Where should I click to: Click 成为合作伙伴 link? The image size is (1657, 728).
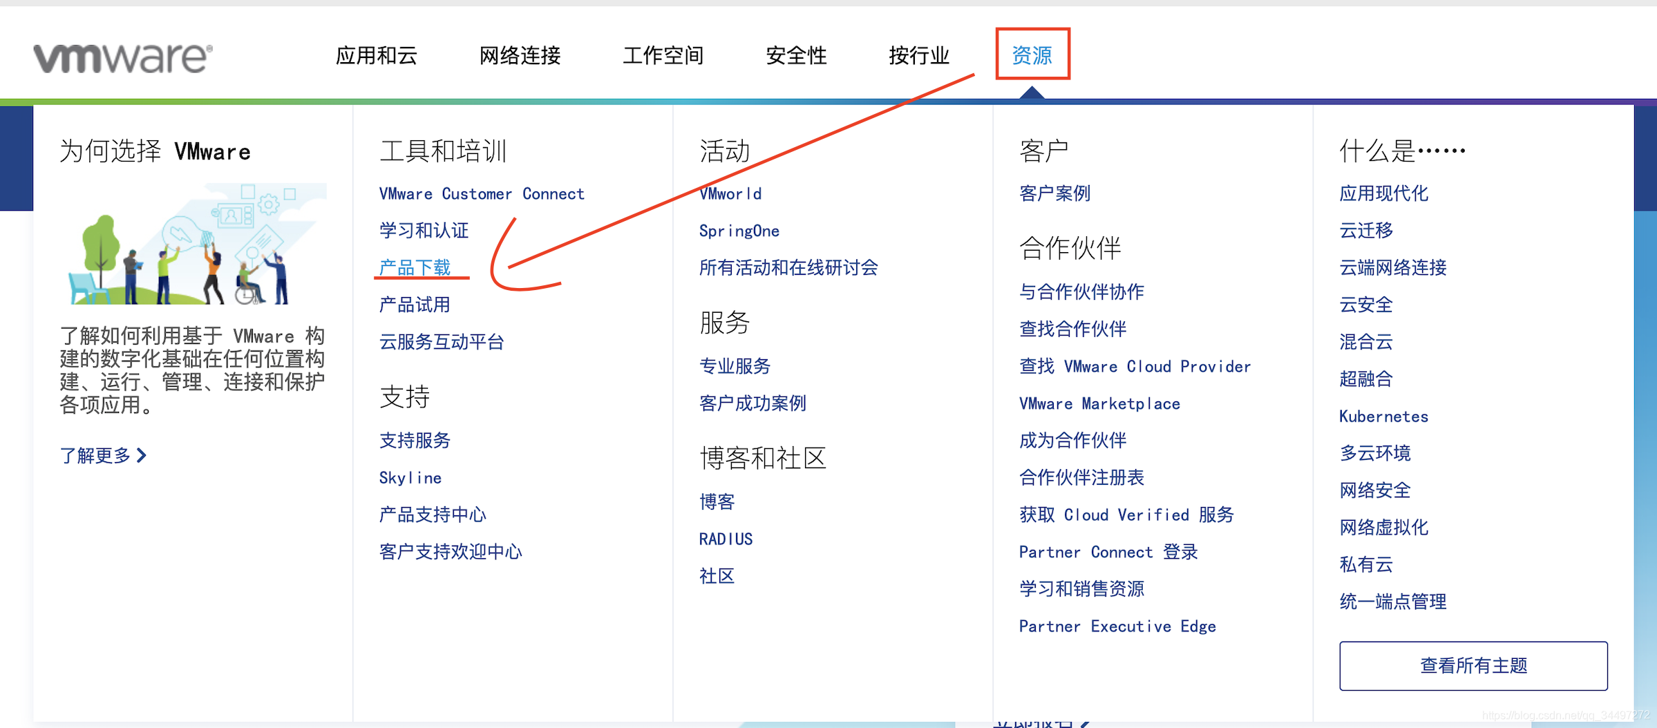click(x=1073, y=440)
